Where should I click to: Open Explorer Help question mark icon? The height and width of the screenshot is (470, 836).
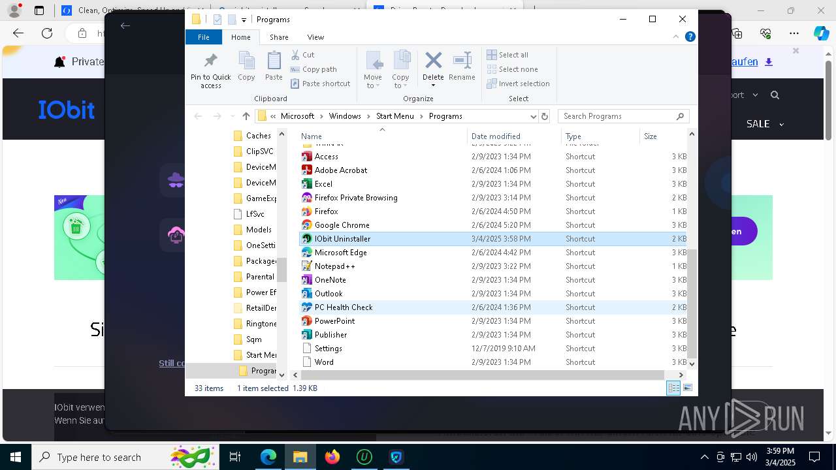(x=690, y=37)
